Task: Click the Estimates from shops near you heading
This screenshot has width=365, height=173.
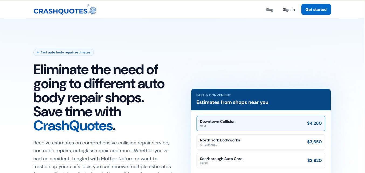Action: (232, 102)
